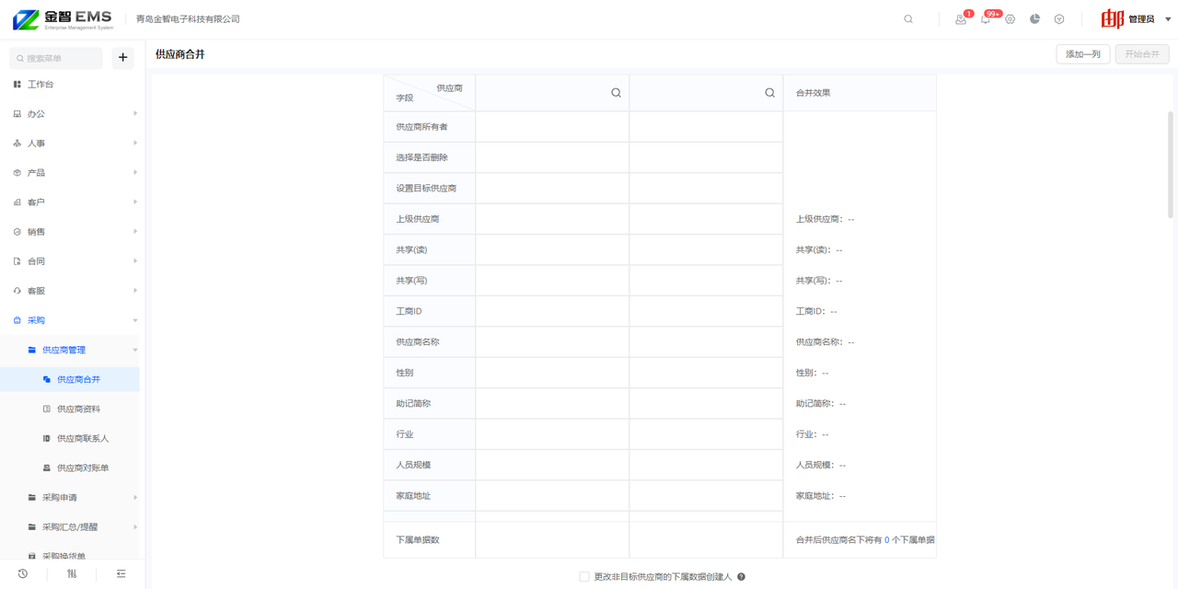The height and width of the screenshot is (589, 1178).
Task: Open global search magnifier in top bar
Action: (x=908, y=19)
